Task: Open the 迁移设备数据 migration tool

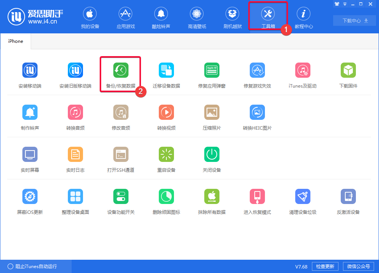Action: click(166, 74)
